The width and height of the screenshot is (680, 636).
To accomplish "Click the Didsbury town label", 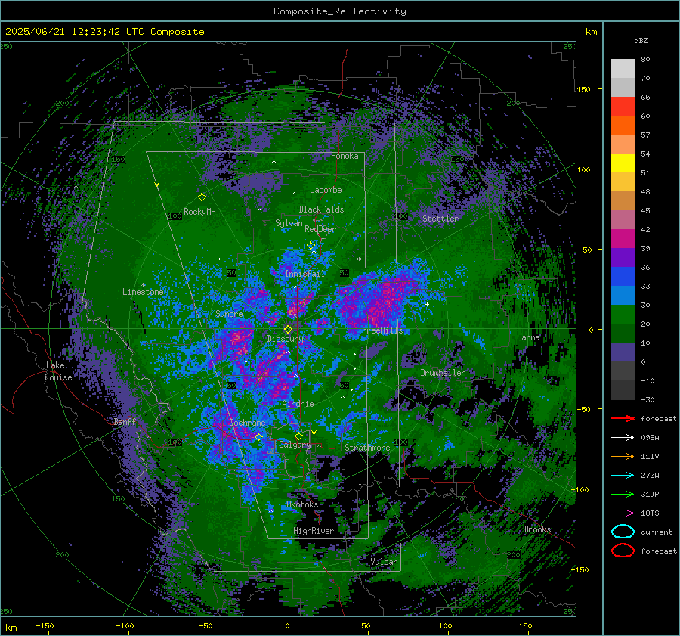I will click(x=286, y=339).
